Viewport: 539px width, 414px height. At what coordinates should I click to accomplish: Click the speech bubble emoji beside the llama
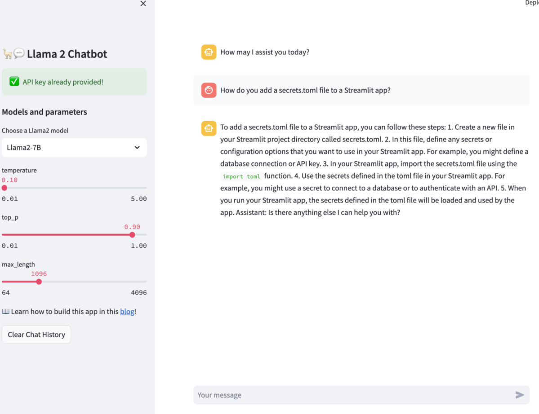(x=18, y=53)
